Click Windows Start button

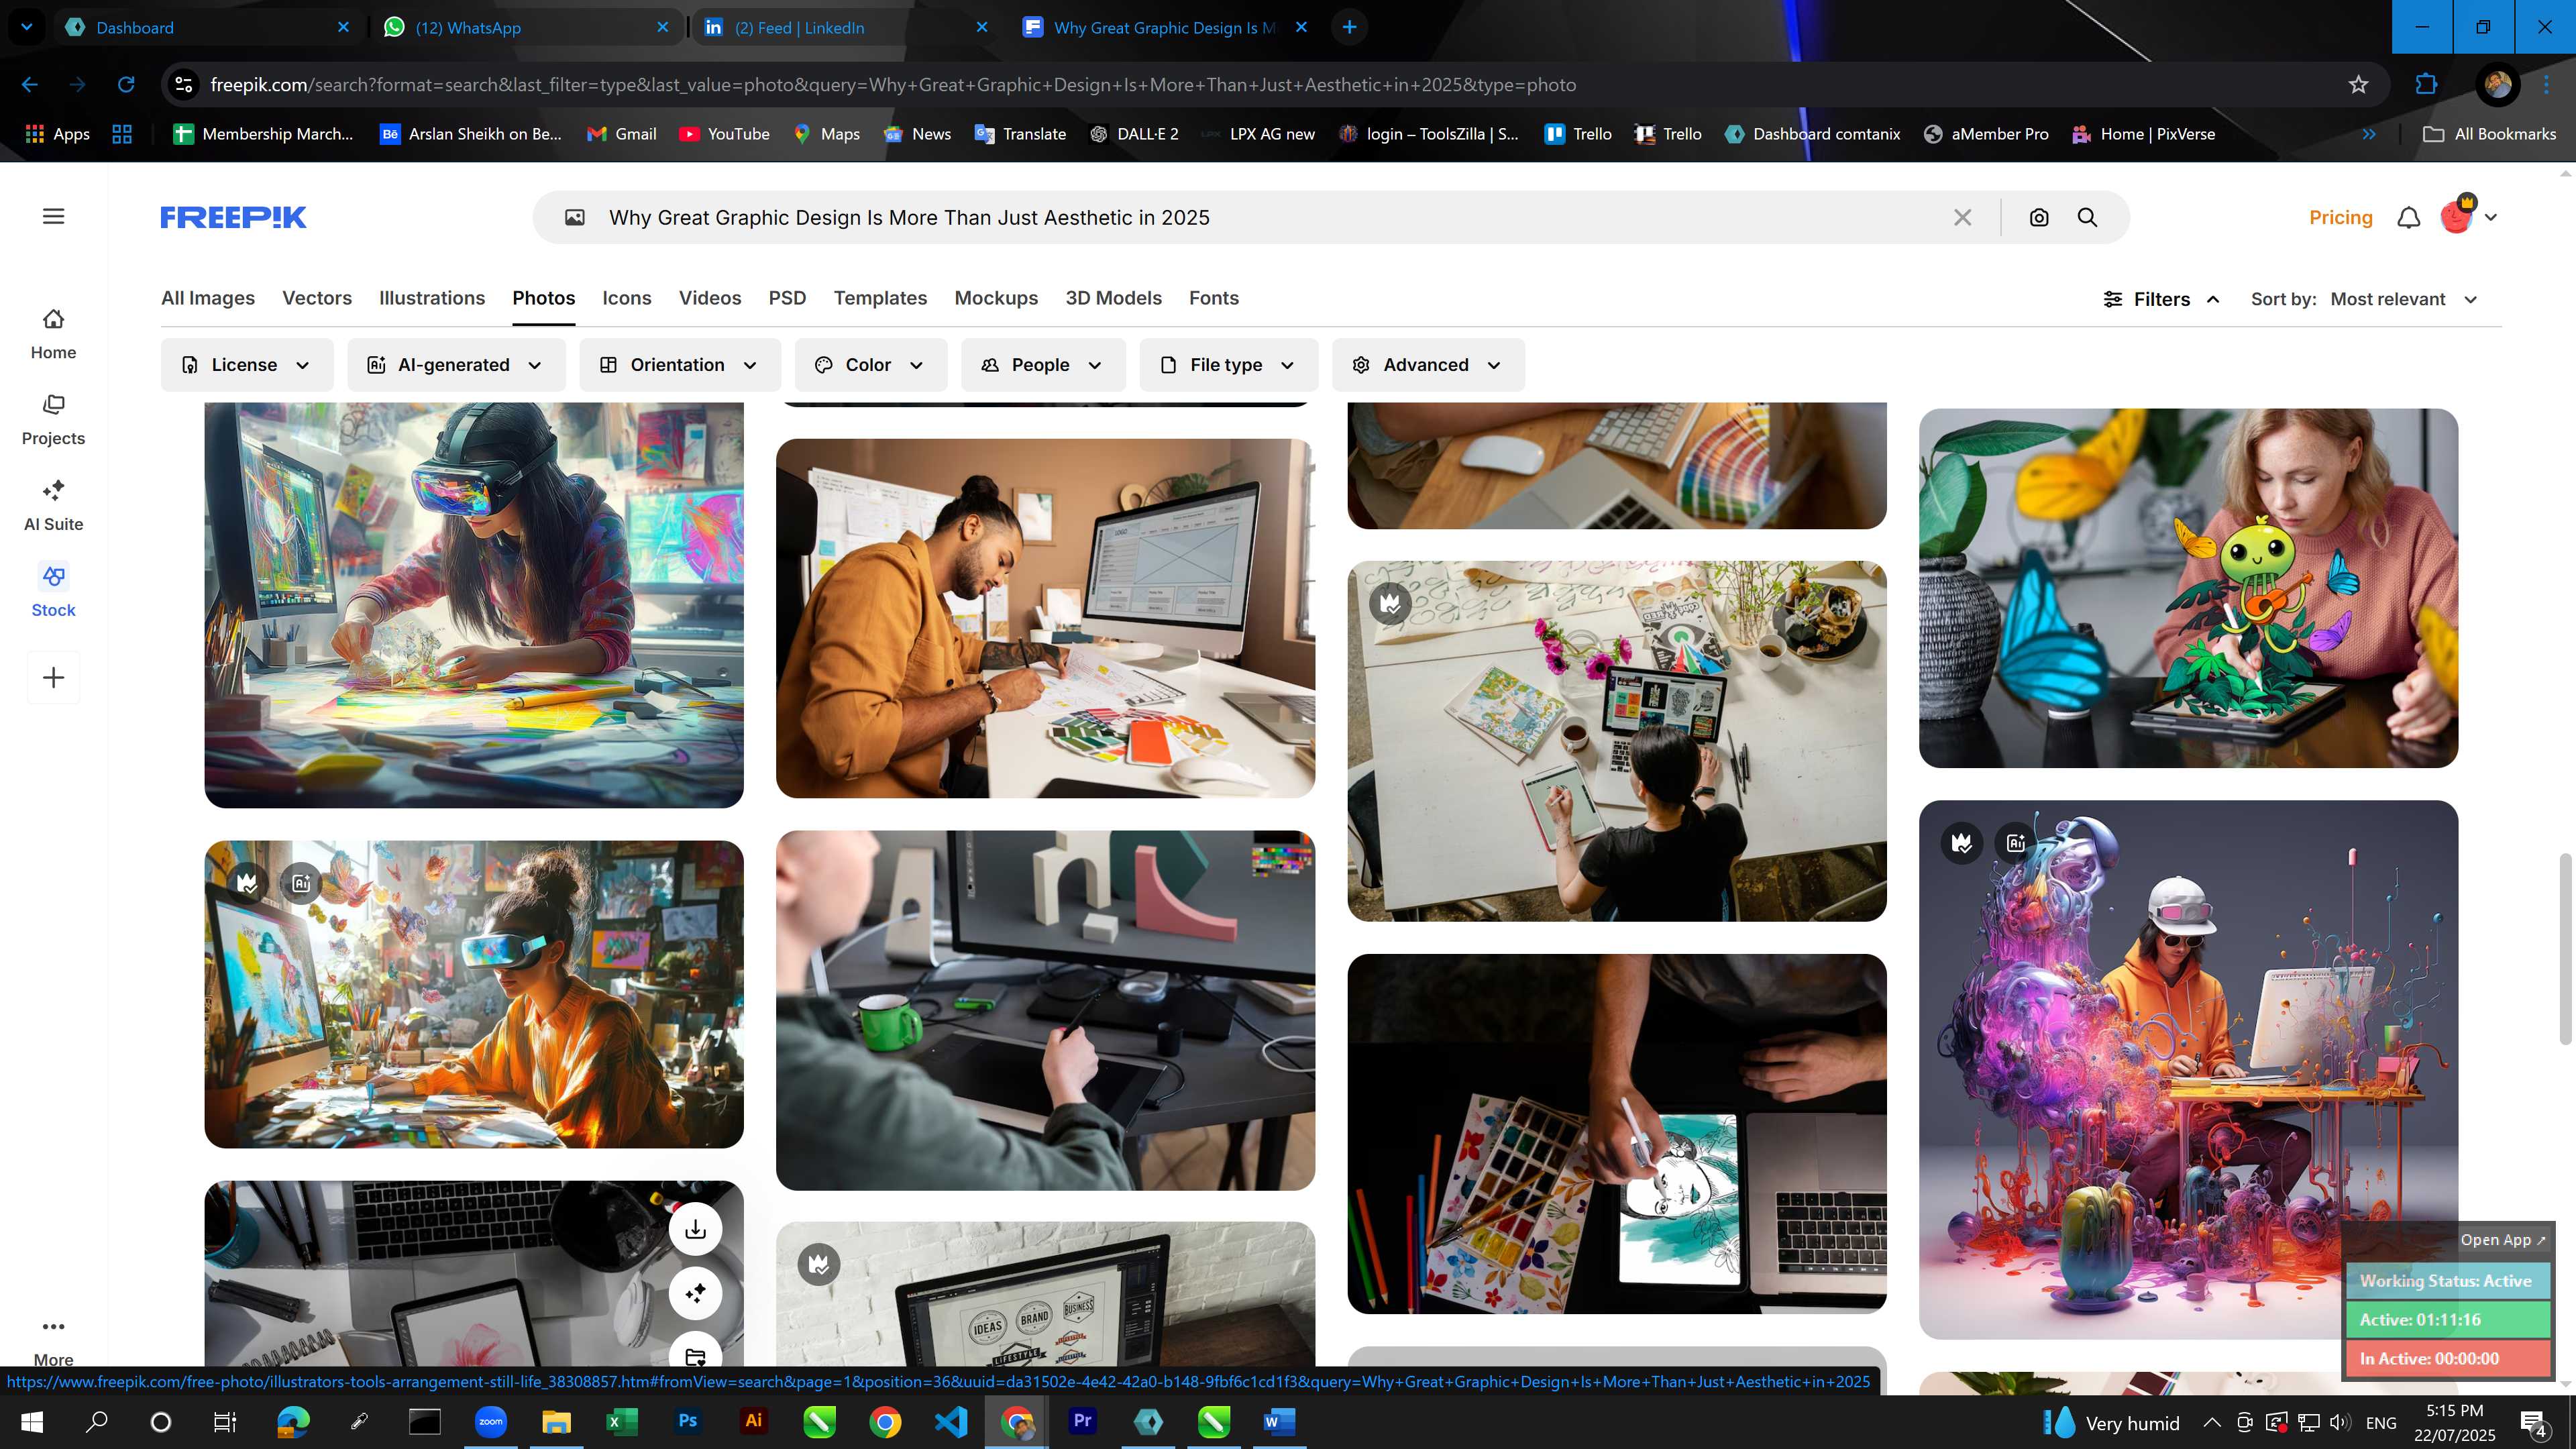click(32, 1421)
